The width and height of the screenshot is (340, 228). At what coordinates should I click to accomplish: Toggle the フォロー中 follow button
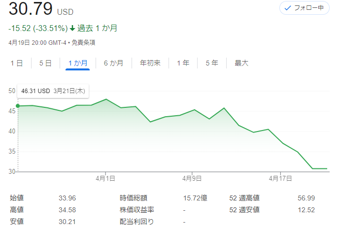(x=305, y=8)
